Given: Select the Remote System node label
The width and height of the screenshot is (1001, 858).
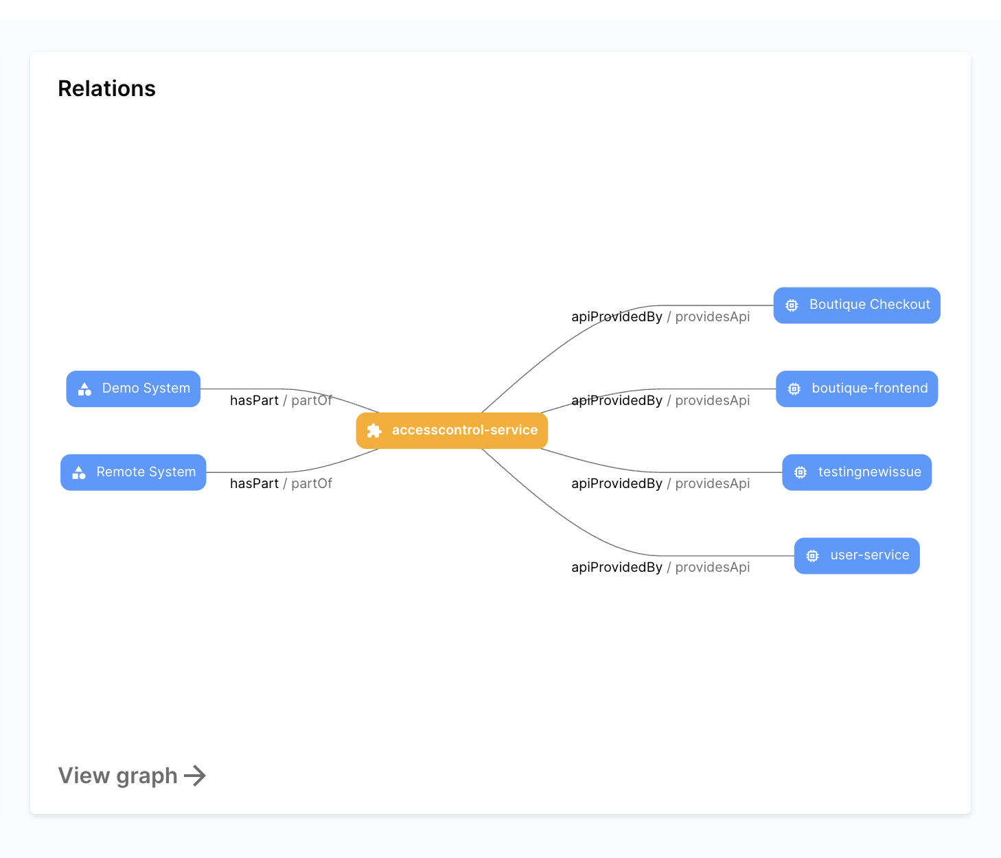Looking at the screenshot, I should pyautogui.click(x=146, y=472).
